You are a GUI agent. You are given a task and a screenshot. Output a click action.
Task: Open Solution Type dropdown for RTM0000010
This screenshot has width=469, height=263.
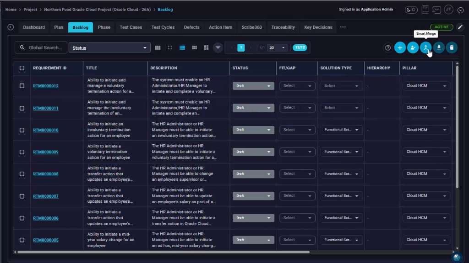coord(341,130)
